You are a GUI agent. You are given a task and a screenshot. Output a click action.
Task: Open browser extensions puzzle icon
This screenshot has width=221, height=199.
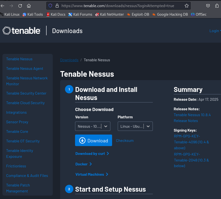click(x=217, y=6)
